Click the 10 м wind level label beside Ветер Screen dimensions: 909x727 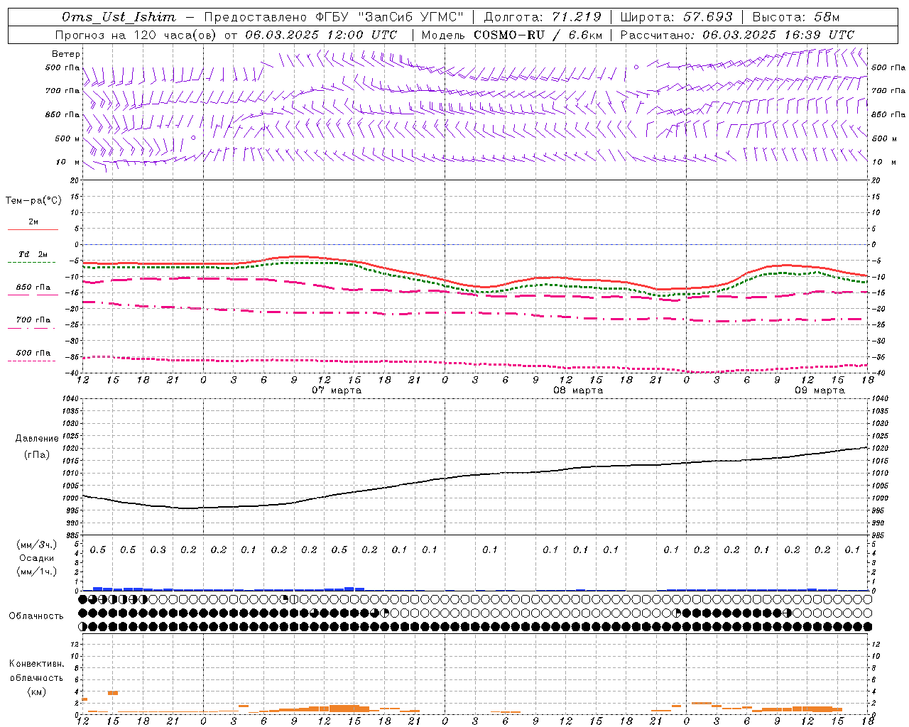click(x=69, y=163)
